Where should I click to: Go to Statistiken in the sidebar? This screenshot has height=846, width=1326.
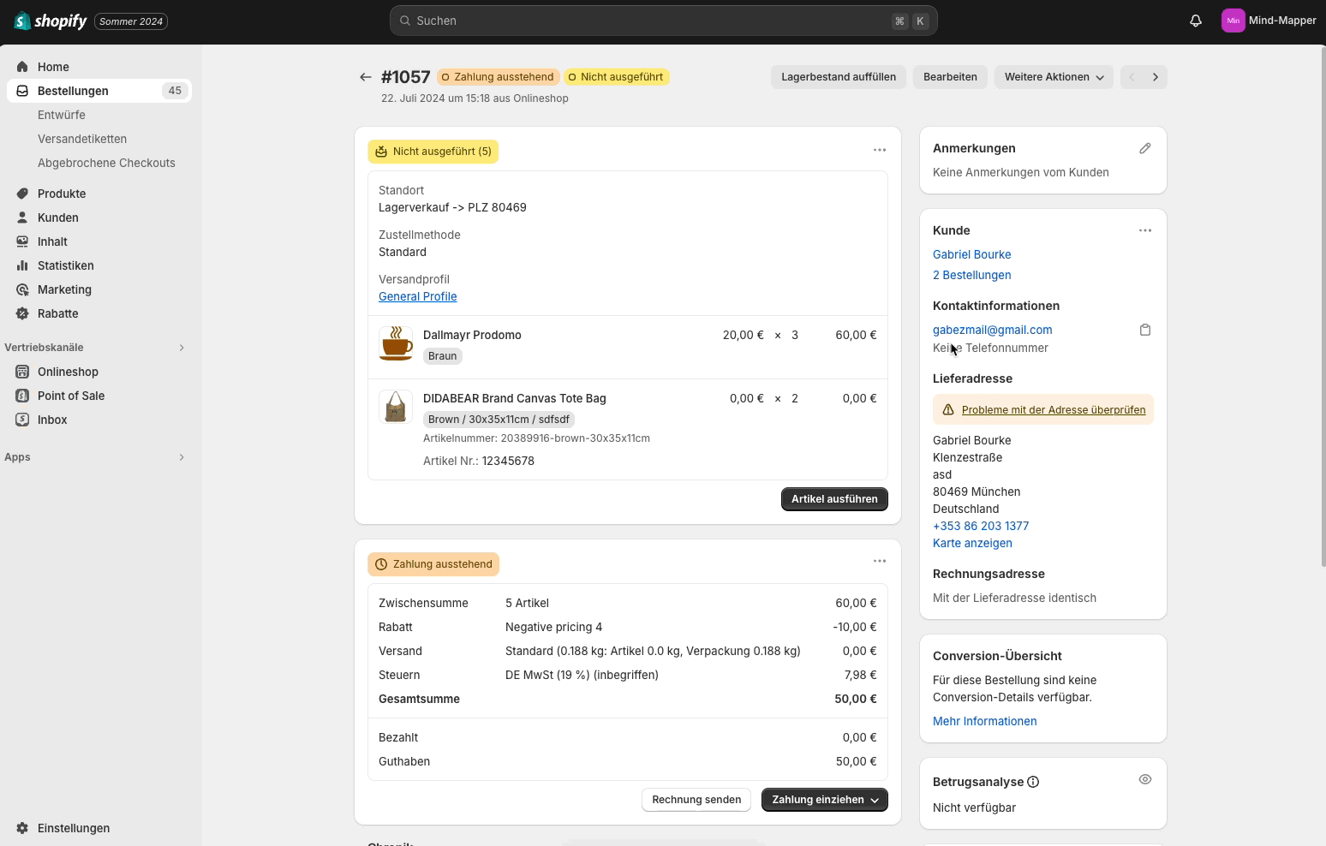coord(65,265)
